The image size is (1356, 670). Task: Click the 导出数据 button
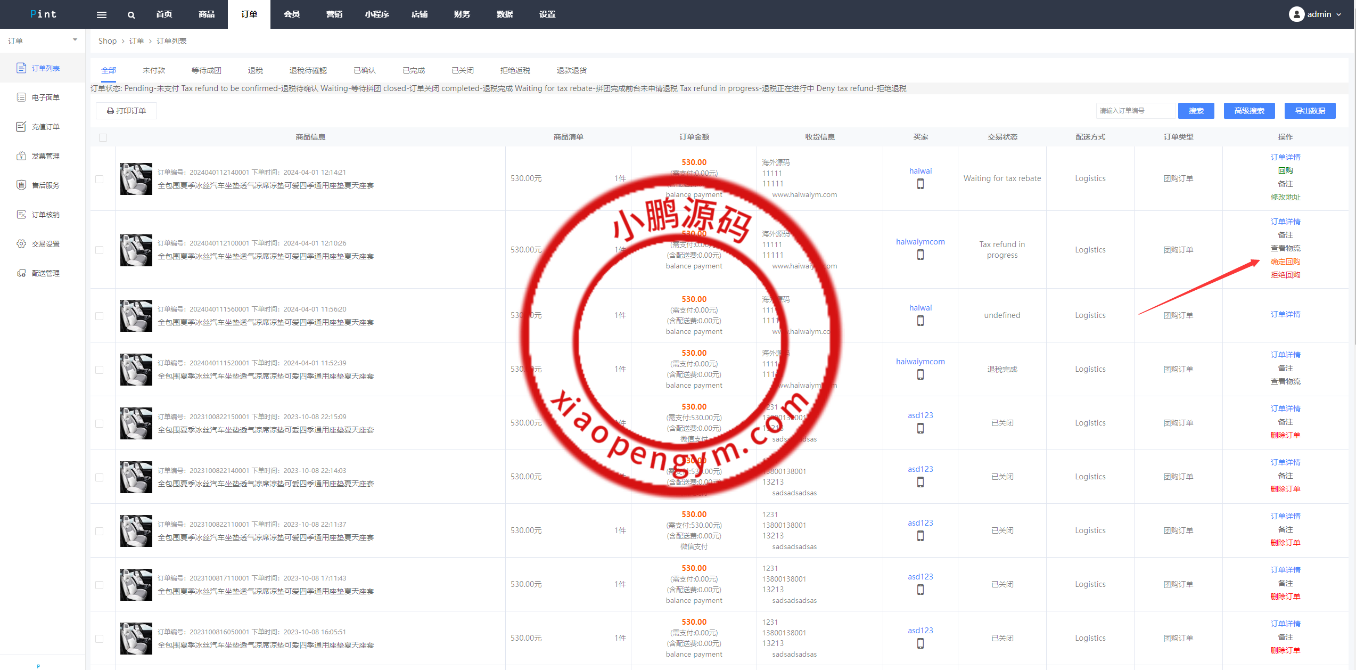(x=1310, y=111)
